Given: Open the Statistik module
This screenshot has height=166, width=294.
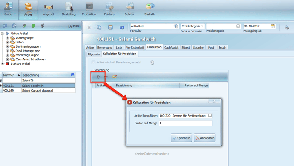Looking at the screenshot, I should (150, 9).
